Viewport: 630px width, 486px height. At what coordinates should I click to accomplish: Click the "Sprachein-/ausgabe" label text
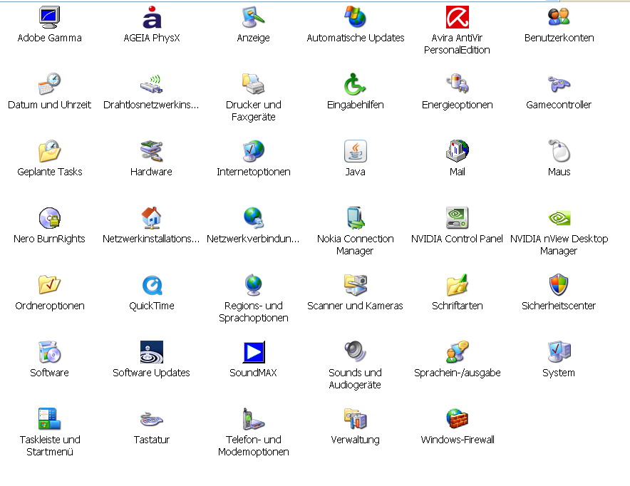click(458, 373)
